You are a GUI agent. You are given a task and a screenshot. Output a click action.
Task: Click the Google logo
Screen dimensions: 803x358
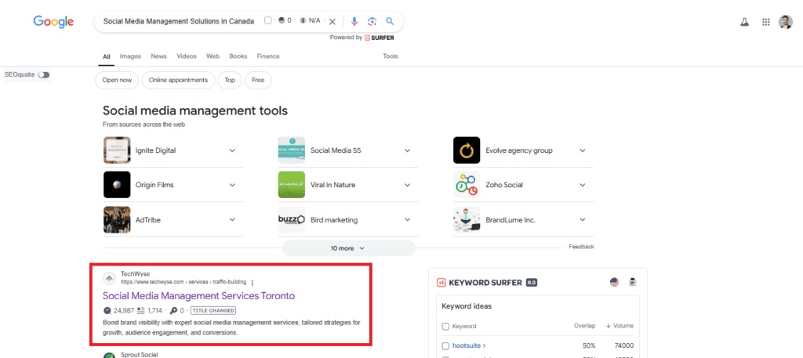point(53,21)
